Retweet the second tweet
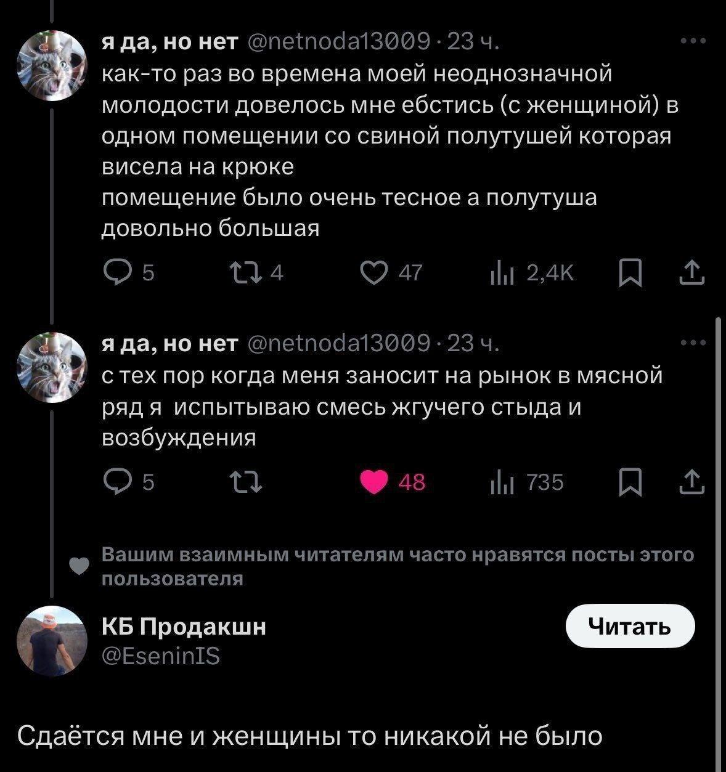This screenshot has height=772, width=726. tap(246, 482)
